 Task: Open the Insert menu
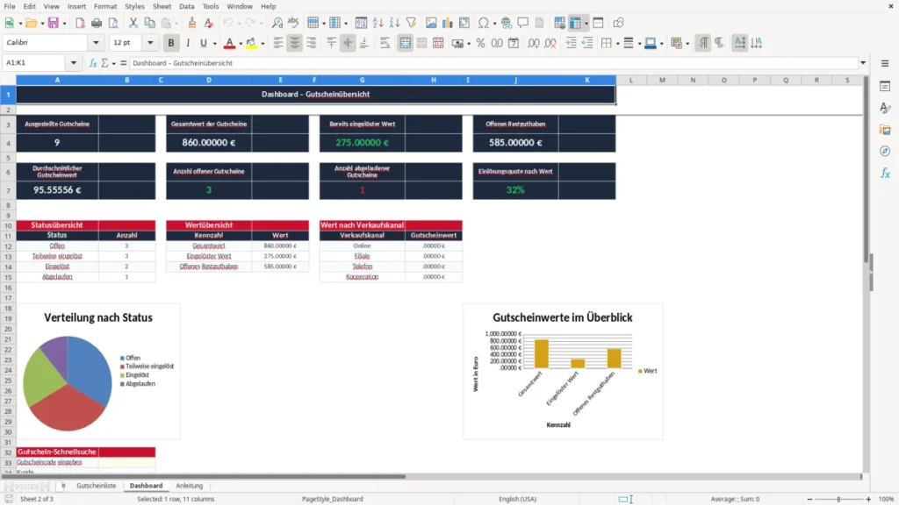(76, 6)
